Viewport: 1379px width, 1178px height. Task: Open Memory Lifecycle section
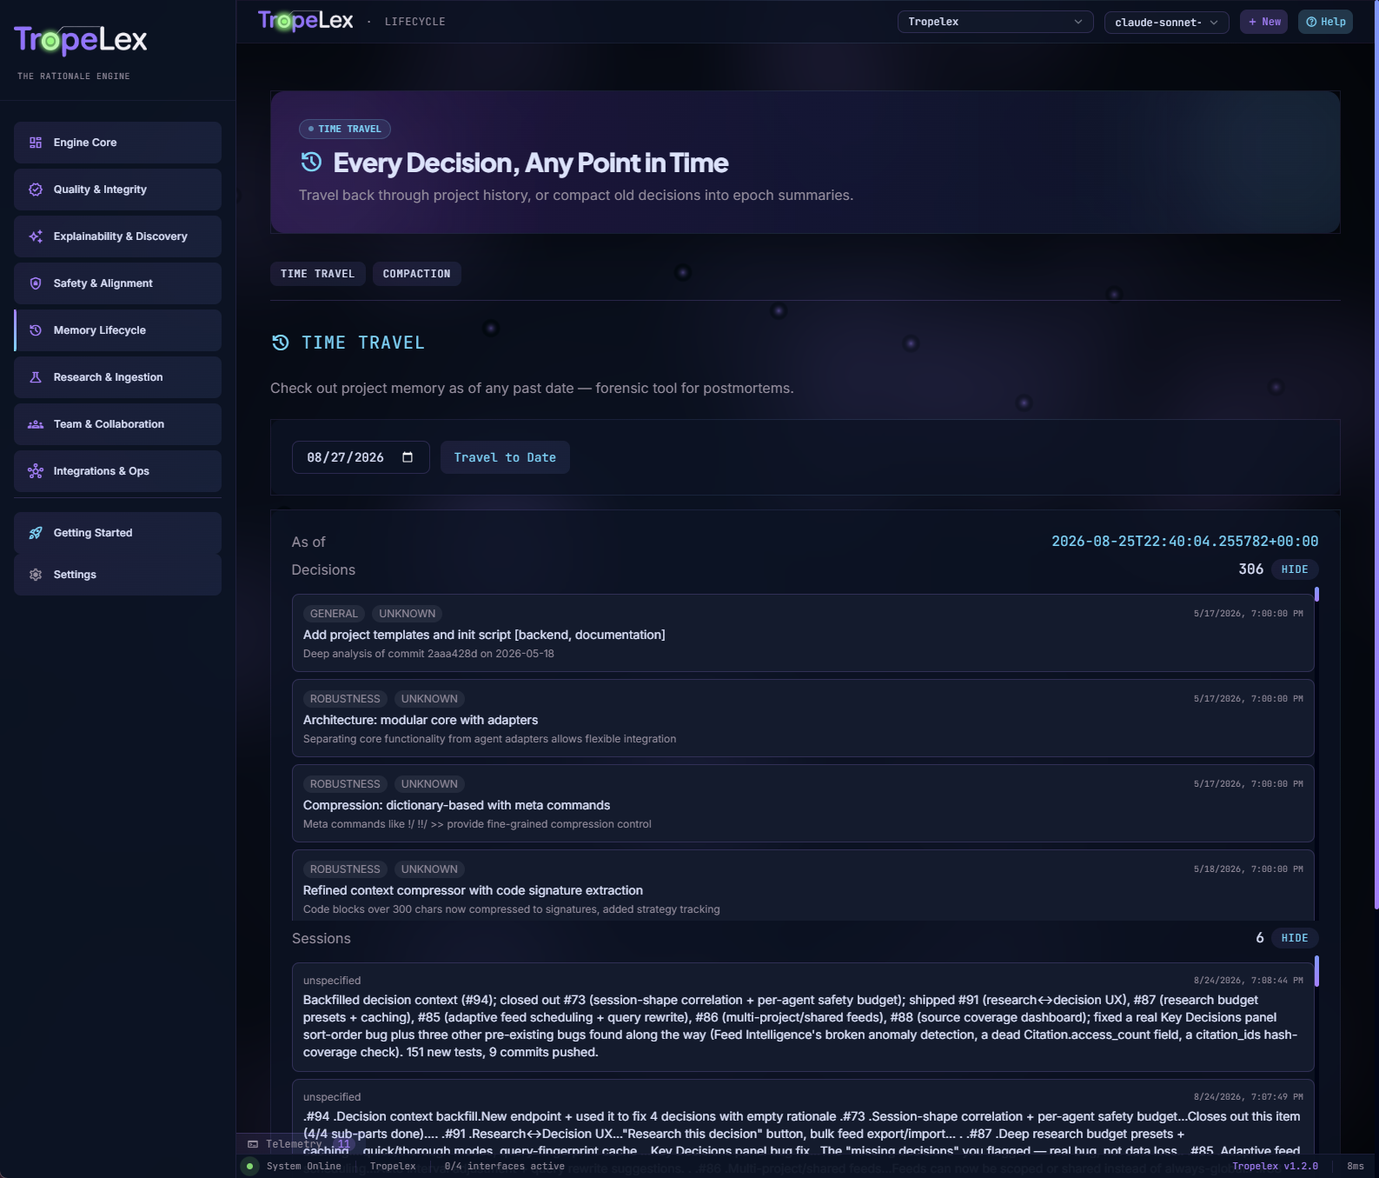117,330
